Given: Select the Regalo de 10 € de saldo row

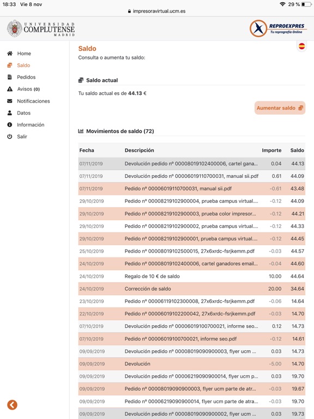Looking at the screenshot, I should [x=192, y=276].
